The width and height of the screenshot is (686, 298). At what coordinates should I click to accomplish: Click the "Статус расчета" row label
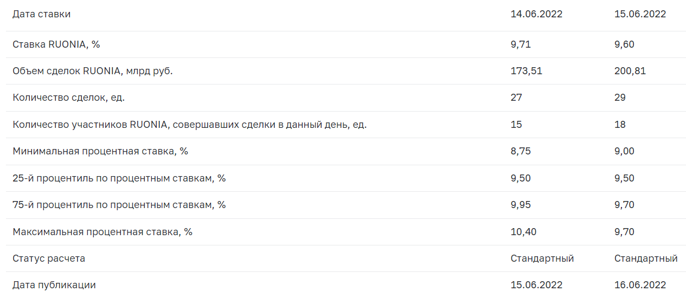[x=49, y=258]
